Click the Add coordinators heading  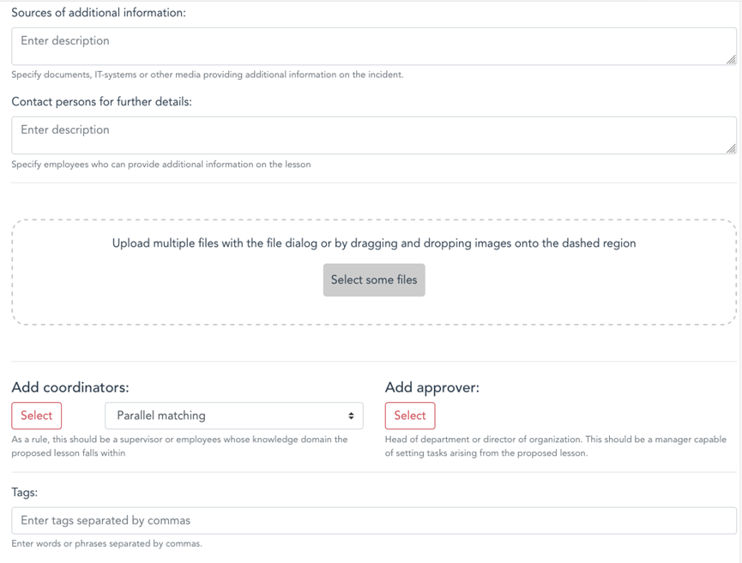click(x=70, y=387)
